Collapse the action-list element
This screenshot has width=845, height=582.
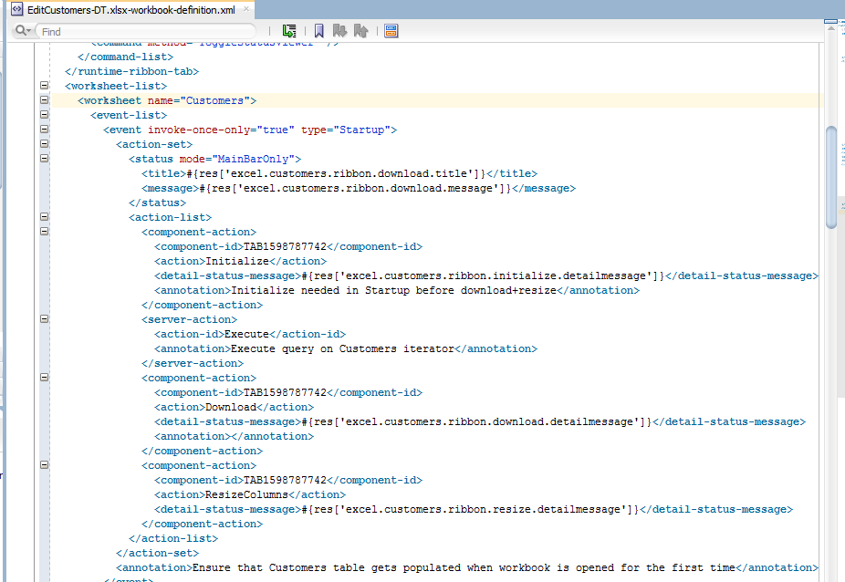(44, 216)
